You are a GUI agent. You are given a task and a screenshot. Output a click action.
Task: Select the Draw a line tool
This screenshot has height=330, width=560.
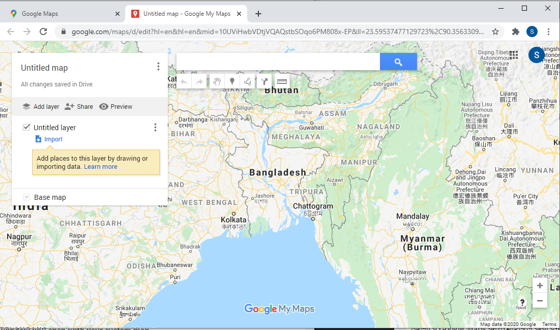(247, 81)
